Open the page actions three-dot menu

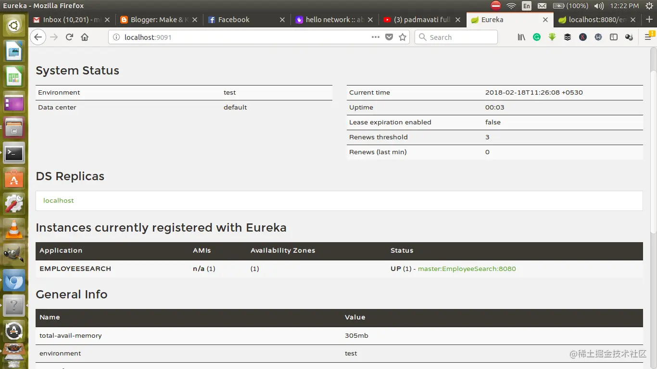tap(376, 37)
